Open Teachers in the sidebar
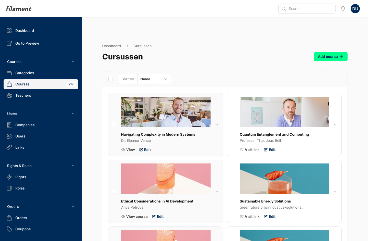The height and width of the screenshot is (241, 368). (x=41, y=95)
